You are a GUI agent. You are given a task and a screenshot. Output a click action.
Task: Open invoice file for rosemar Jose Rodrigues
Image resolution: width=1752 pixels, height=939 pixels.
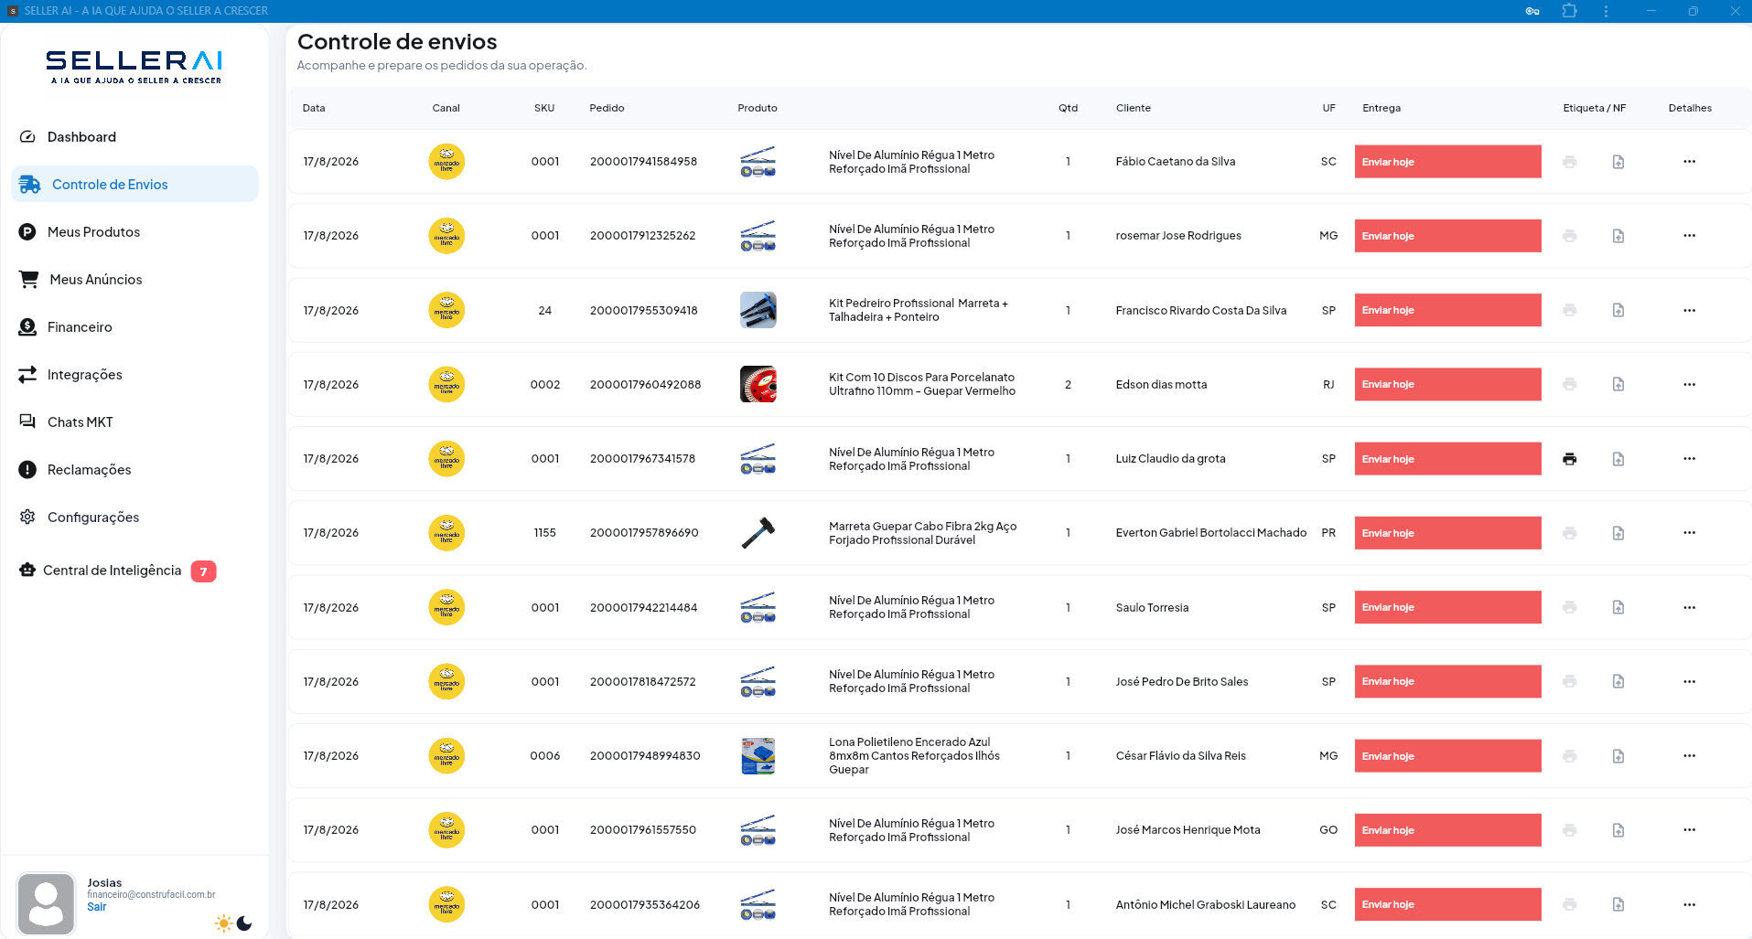click(1618, 236)
